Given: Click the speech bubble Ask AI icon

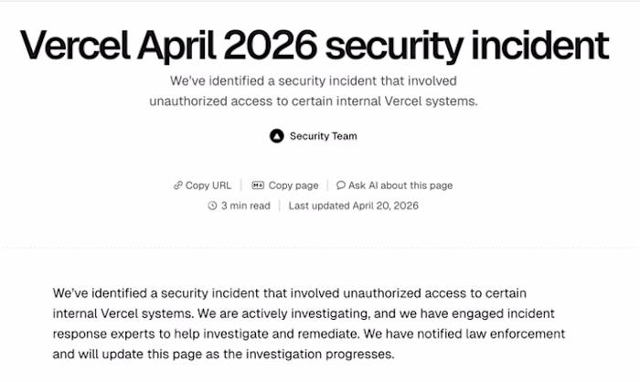Looking at the screenshot, I should (341, 186).
